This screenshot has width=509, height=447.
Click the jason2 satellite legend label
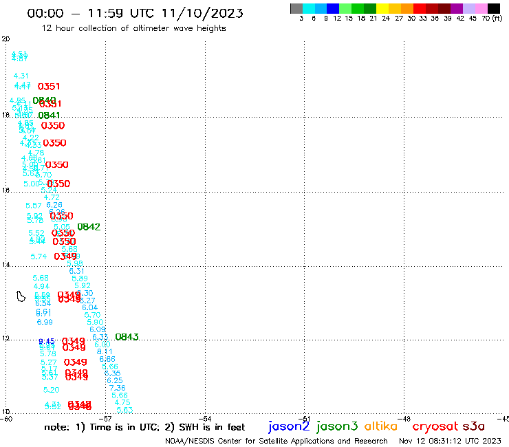point(289,426)
